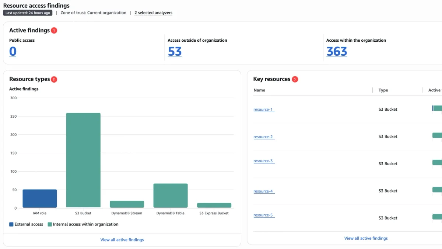
Task: View all active findings under Key resources
Action: pos(366,238)
